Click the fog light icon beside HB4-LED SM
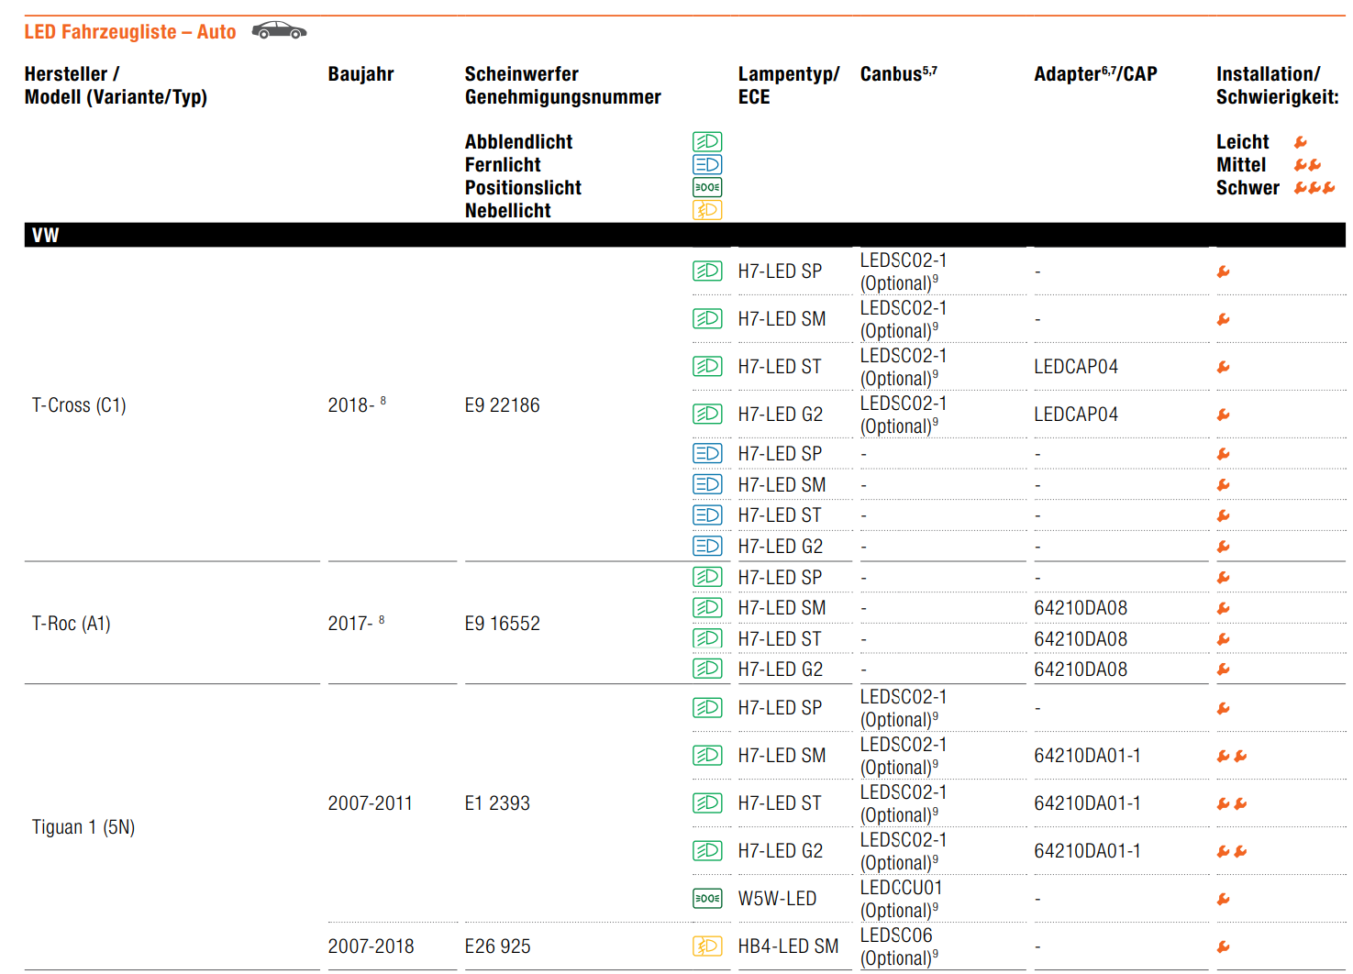Viewport: 1353px width, 974px height. point(707,946)
